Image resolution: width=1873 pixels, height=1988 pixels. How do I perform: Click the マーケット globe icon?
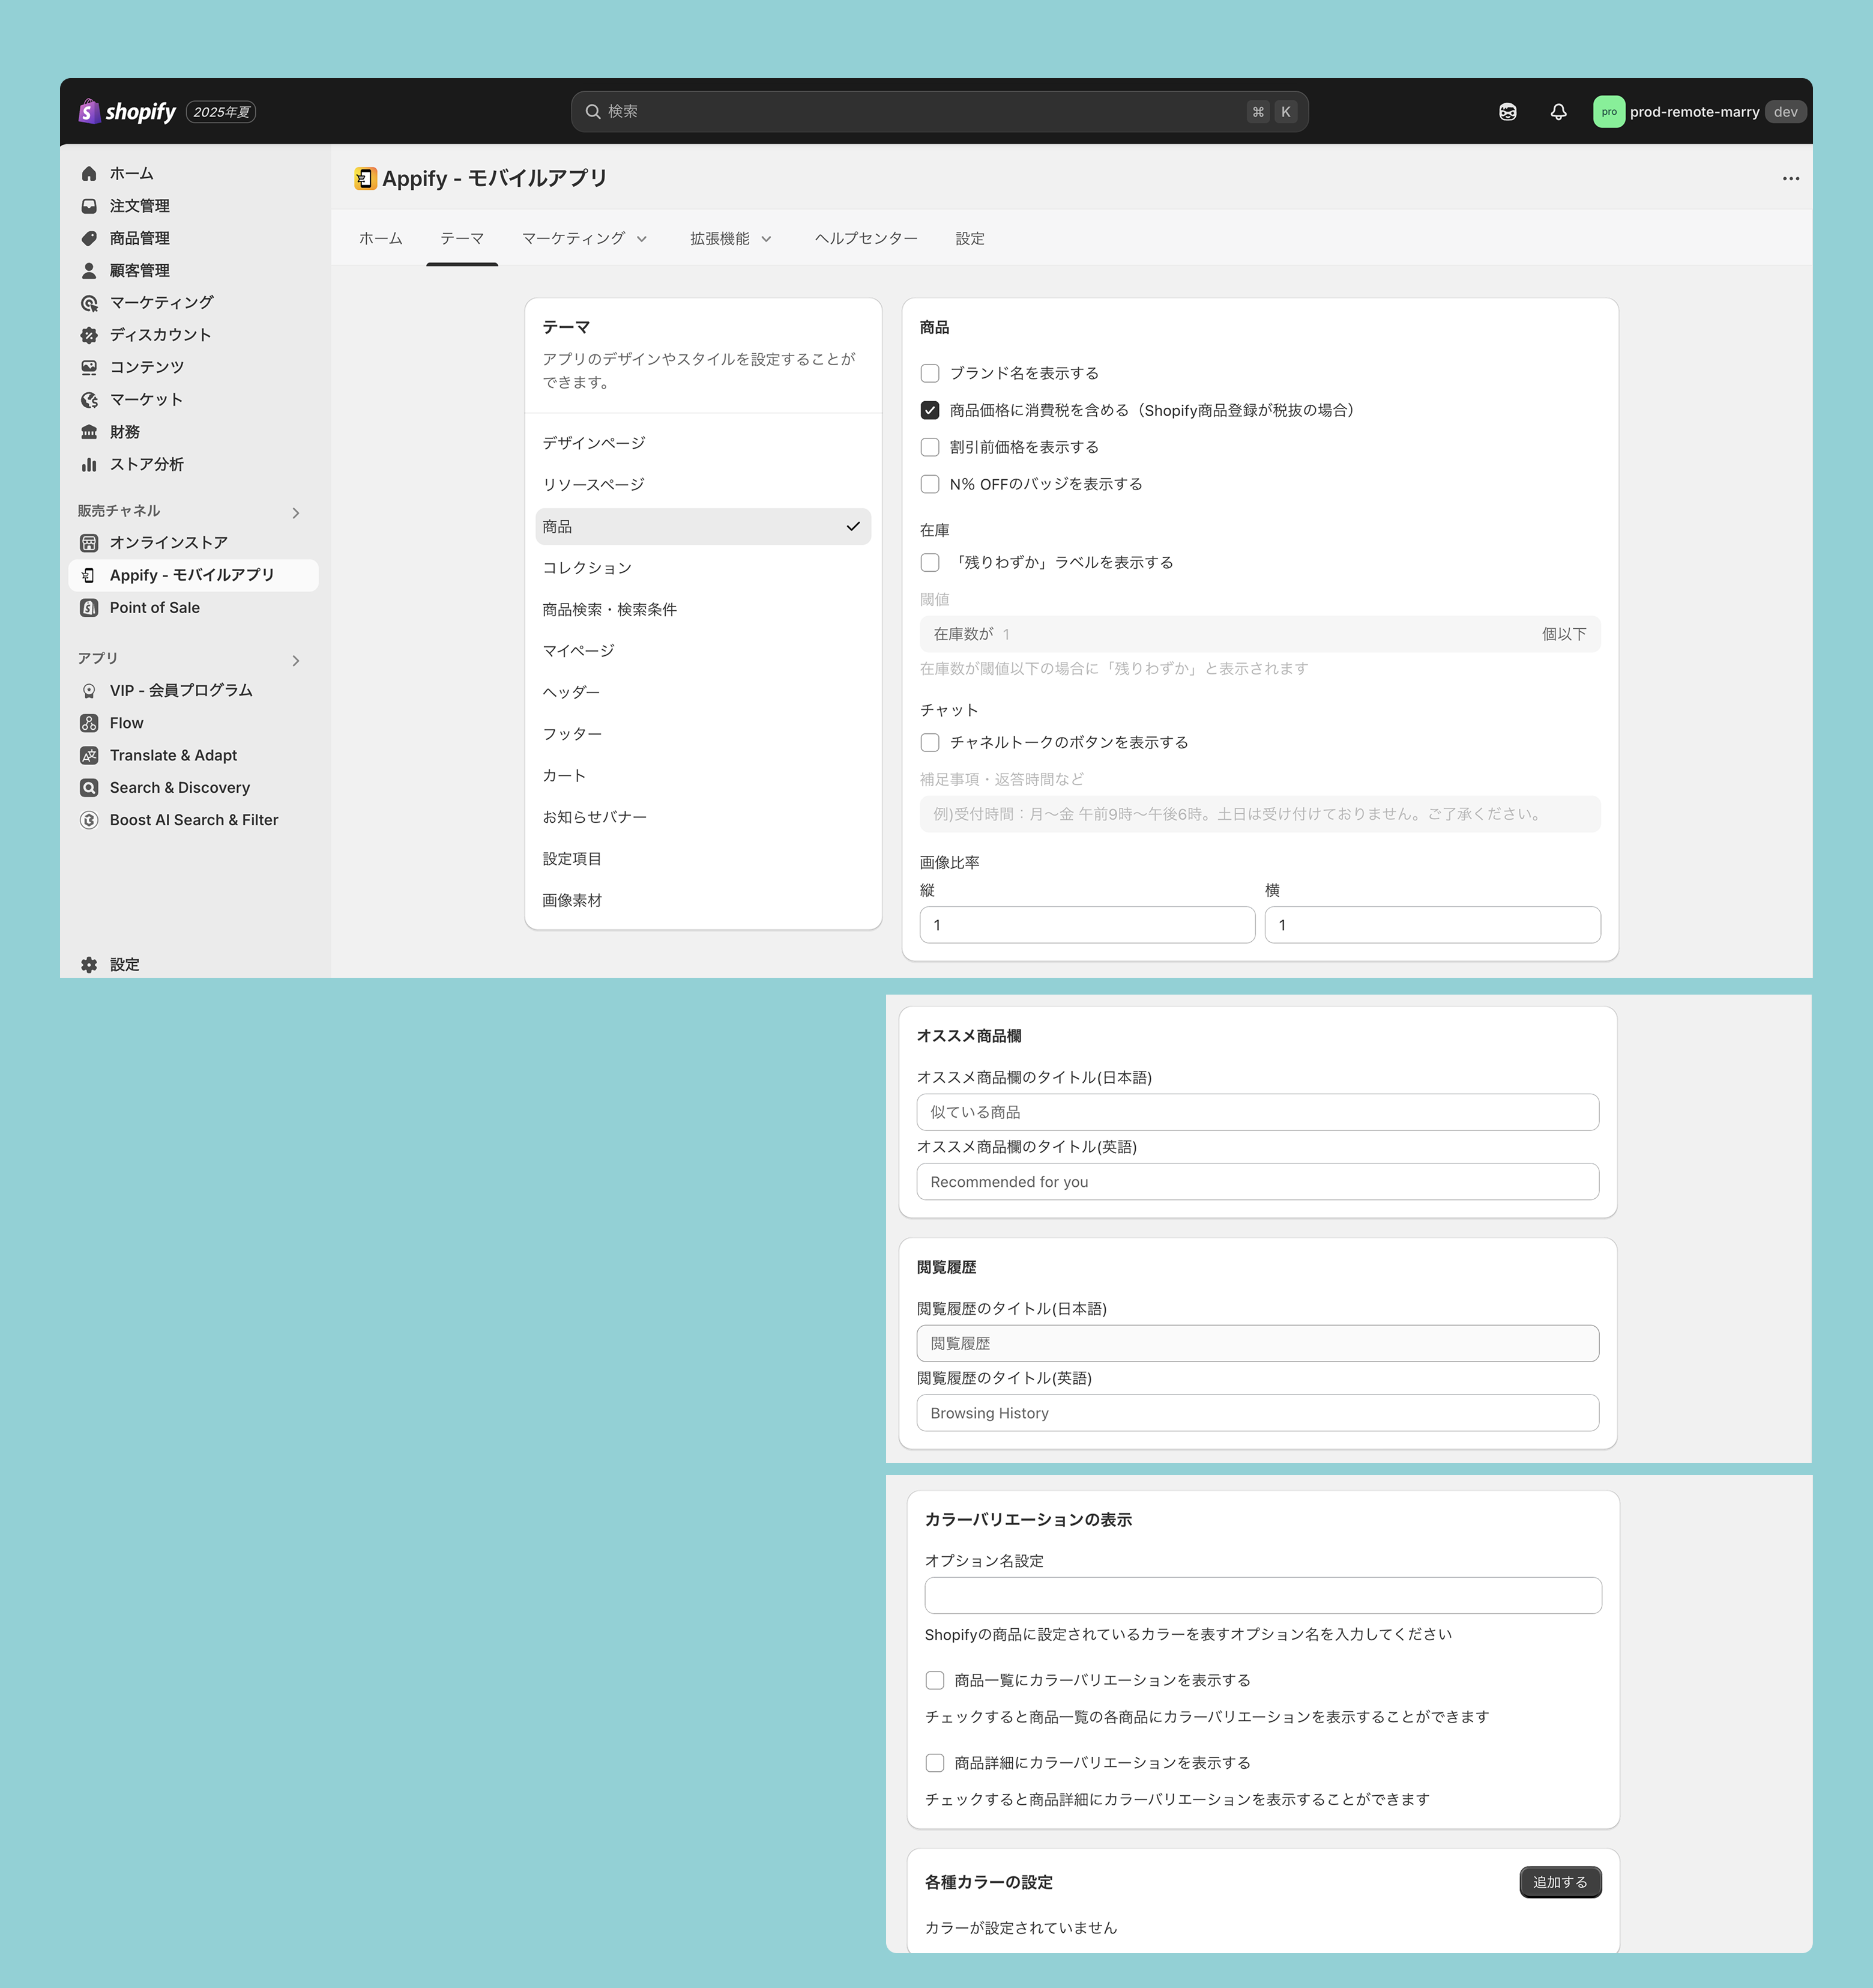tap(89, 400)
